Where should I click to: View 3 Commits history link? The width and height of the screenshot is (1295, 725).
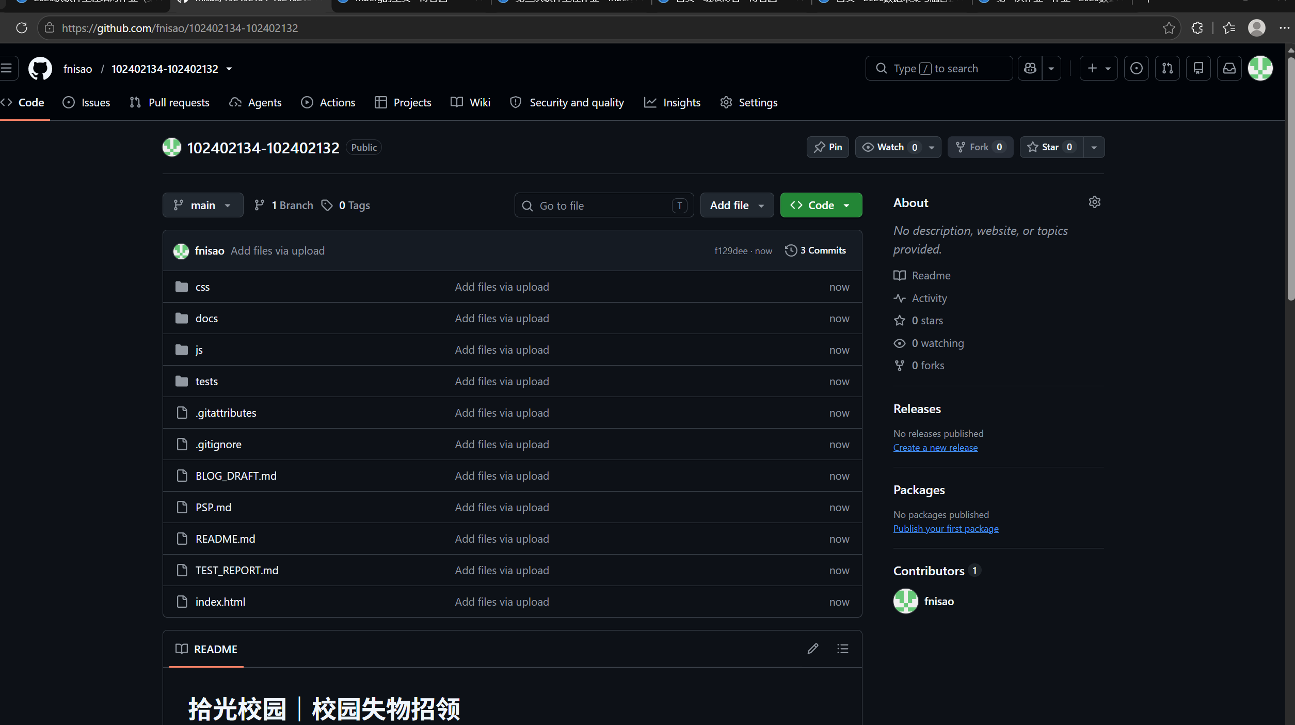pos(816,250)
